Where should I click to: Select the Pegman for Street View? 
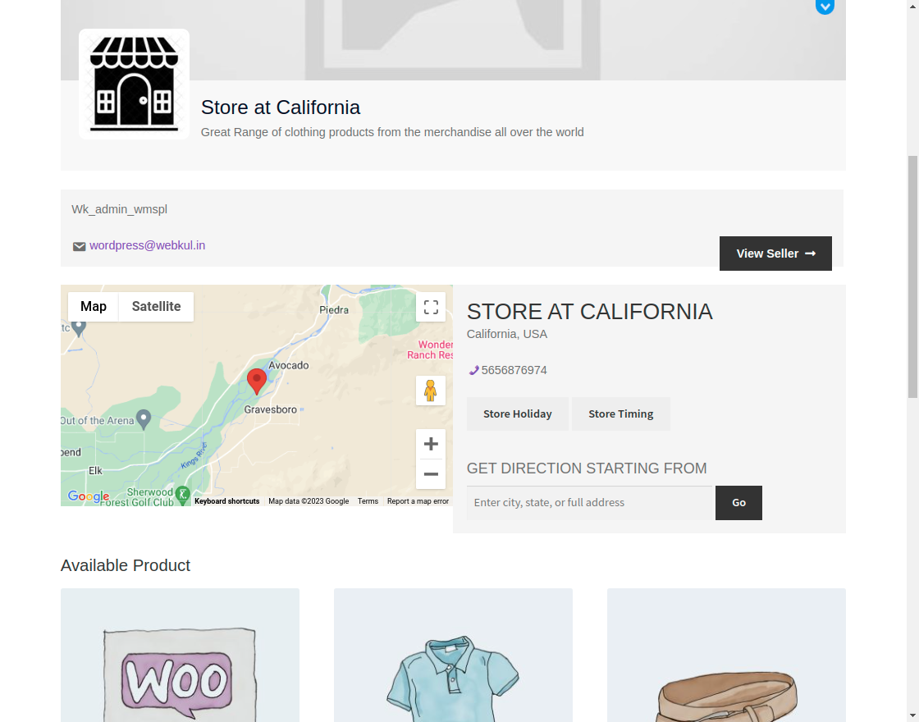[x=431, y=391]
